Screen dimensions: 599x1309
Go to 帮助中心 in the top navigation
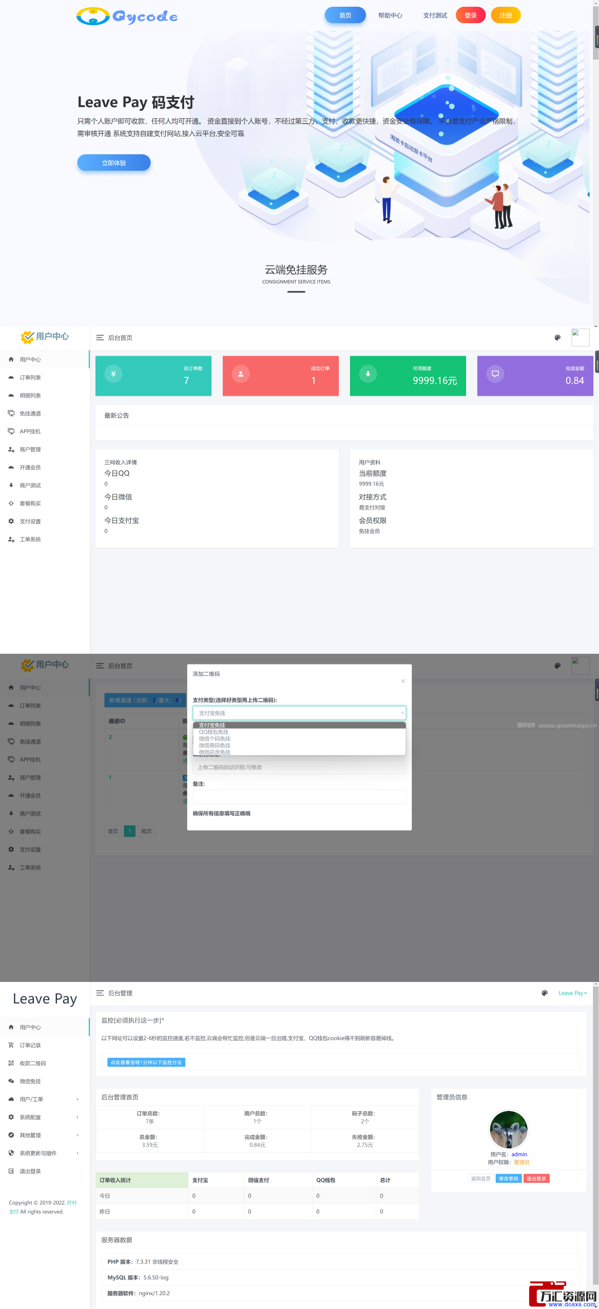point(390,15)
